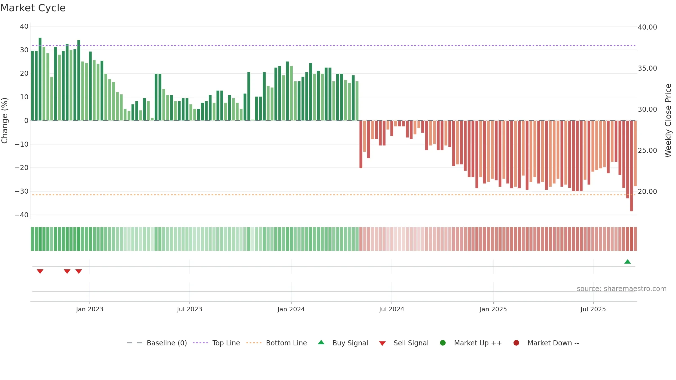The image size is (676, 380).
Task: Click the Jan 2023 axis label
Action: tap(90, 309)
